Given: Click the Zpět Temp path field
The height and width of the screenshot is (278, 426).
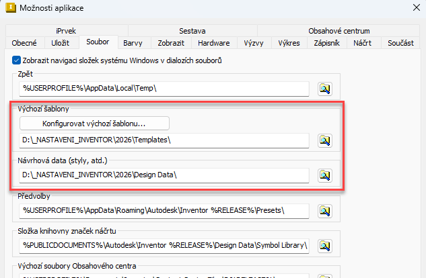Looking at the screenshot, I should (165, 89).
